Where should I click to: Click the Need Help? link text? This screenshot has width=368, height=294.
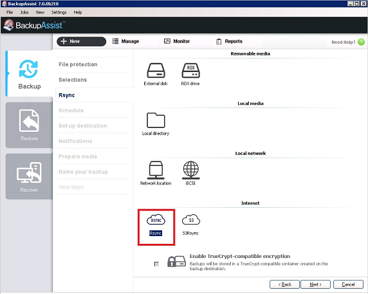pos(344,42)
